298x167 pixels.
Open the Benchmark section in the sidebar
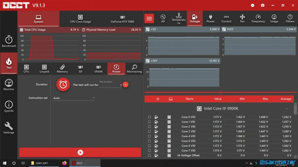point(9,41)
